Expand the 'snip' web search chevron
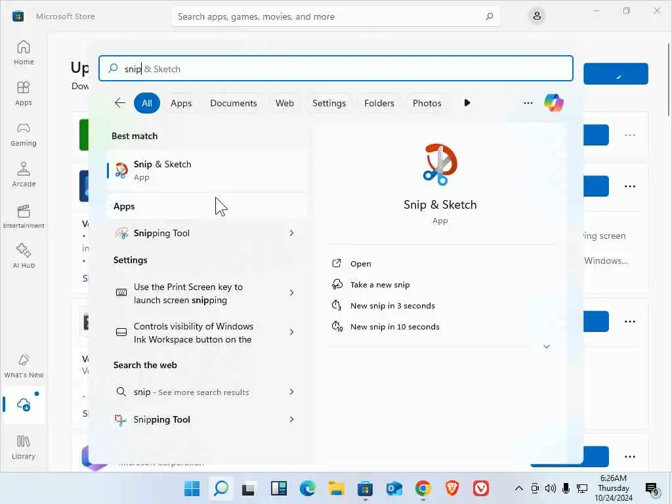The height and width of the screenshot is (504, 672). point(291,392)
